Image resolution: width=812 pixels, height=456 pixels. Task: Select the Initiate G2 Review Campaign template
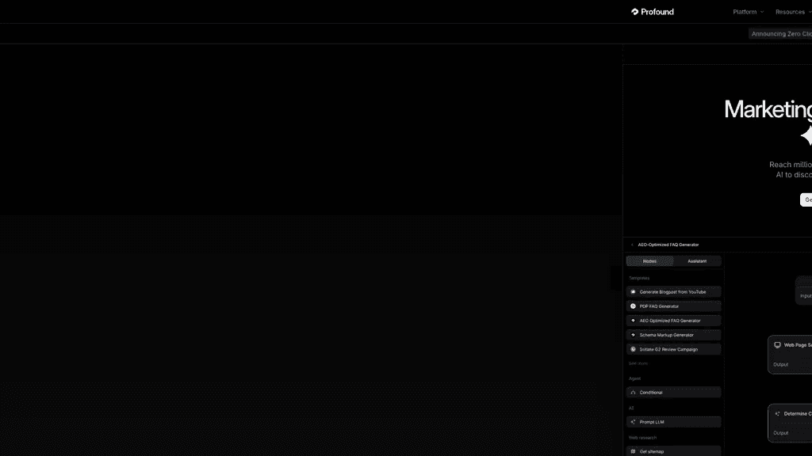pyautogui.click(x=673, y=349)
